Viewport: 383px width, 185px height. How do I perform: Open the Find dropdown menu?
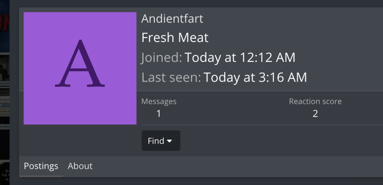pyautogui.click(x=160, y=141)
